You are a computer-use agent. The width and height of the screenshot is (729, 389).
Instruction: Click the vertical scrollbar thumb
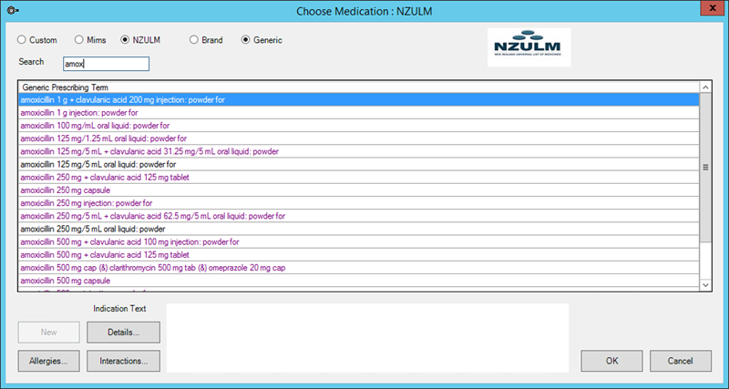[x=705, y=168]
